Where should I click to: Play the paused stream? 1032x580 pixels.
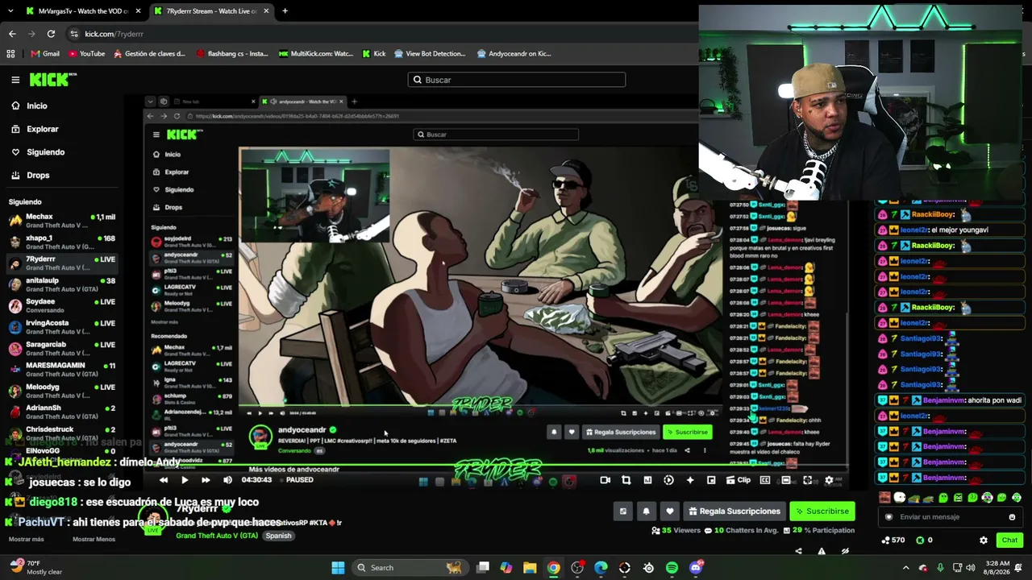coord(185,480)
